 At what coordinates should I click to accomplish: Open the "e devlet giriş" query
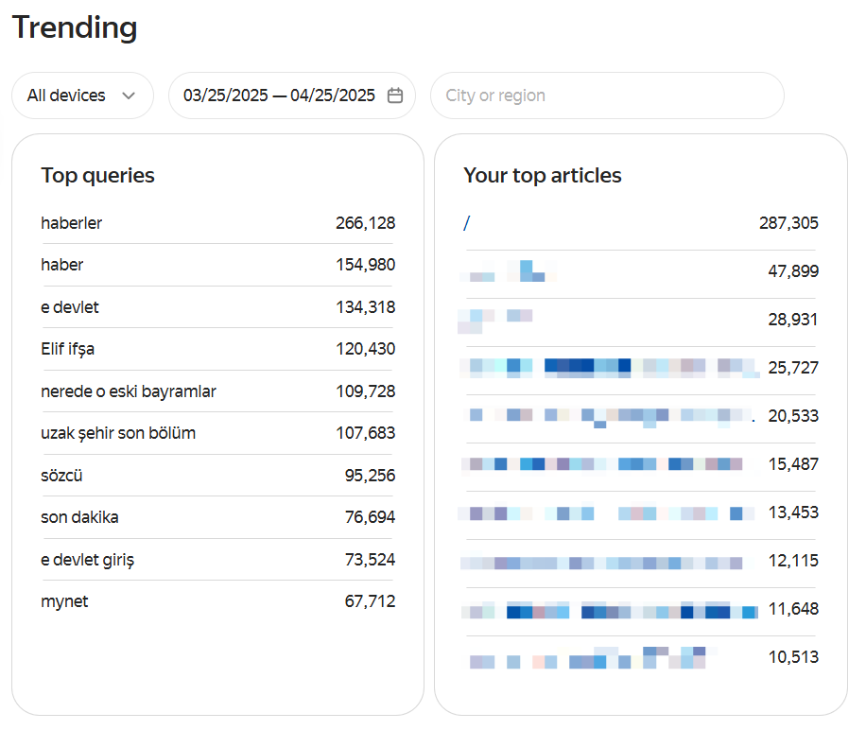tap(88, 560)
